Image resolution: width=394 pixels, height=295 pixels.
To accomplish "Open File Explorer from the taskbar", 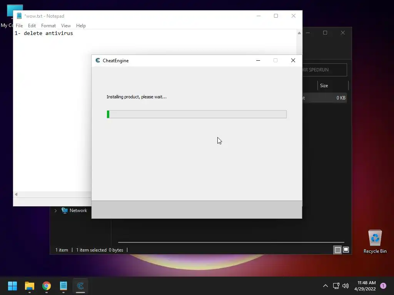I will [29, 286].
